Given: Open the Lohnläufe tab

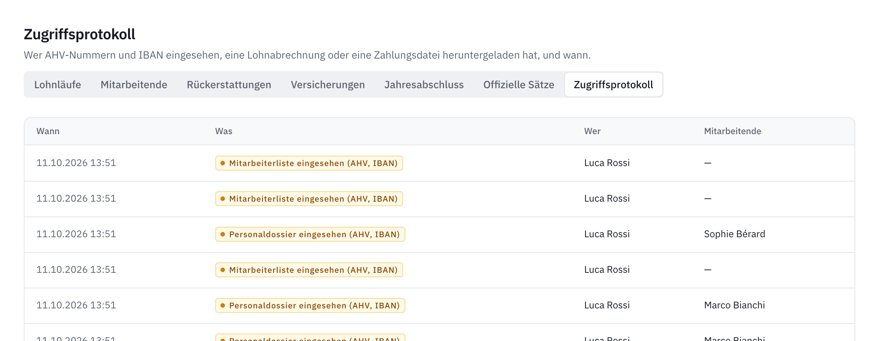Looking at the screenshot, I should [x=58, y=85].
